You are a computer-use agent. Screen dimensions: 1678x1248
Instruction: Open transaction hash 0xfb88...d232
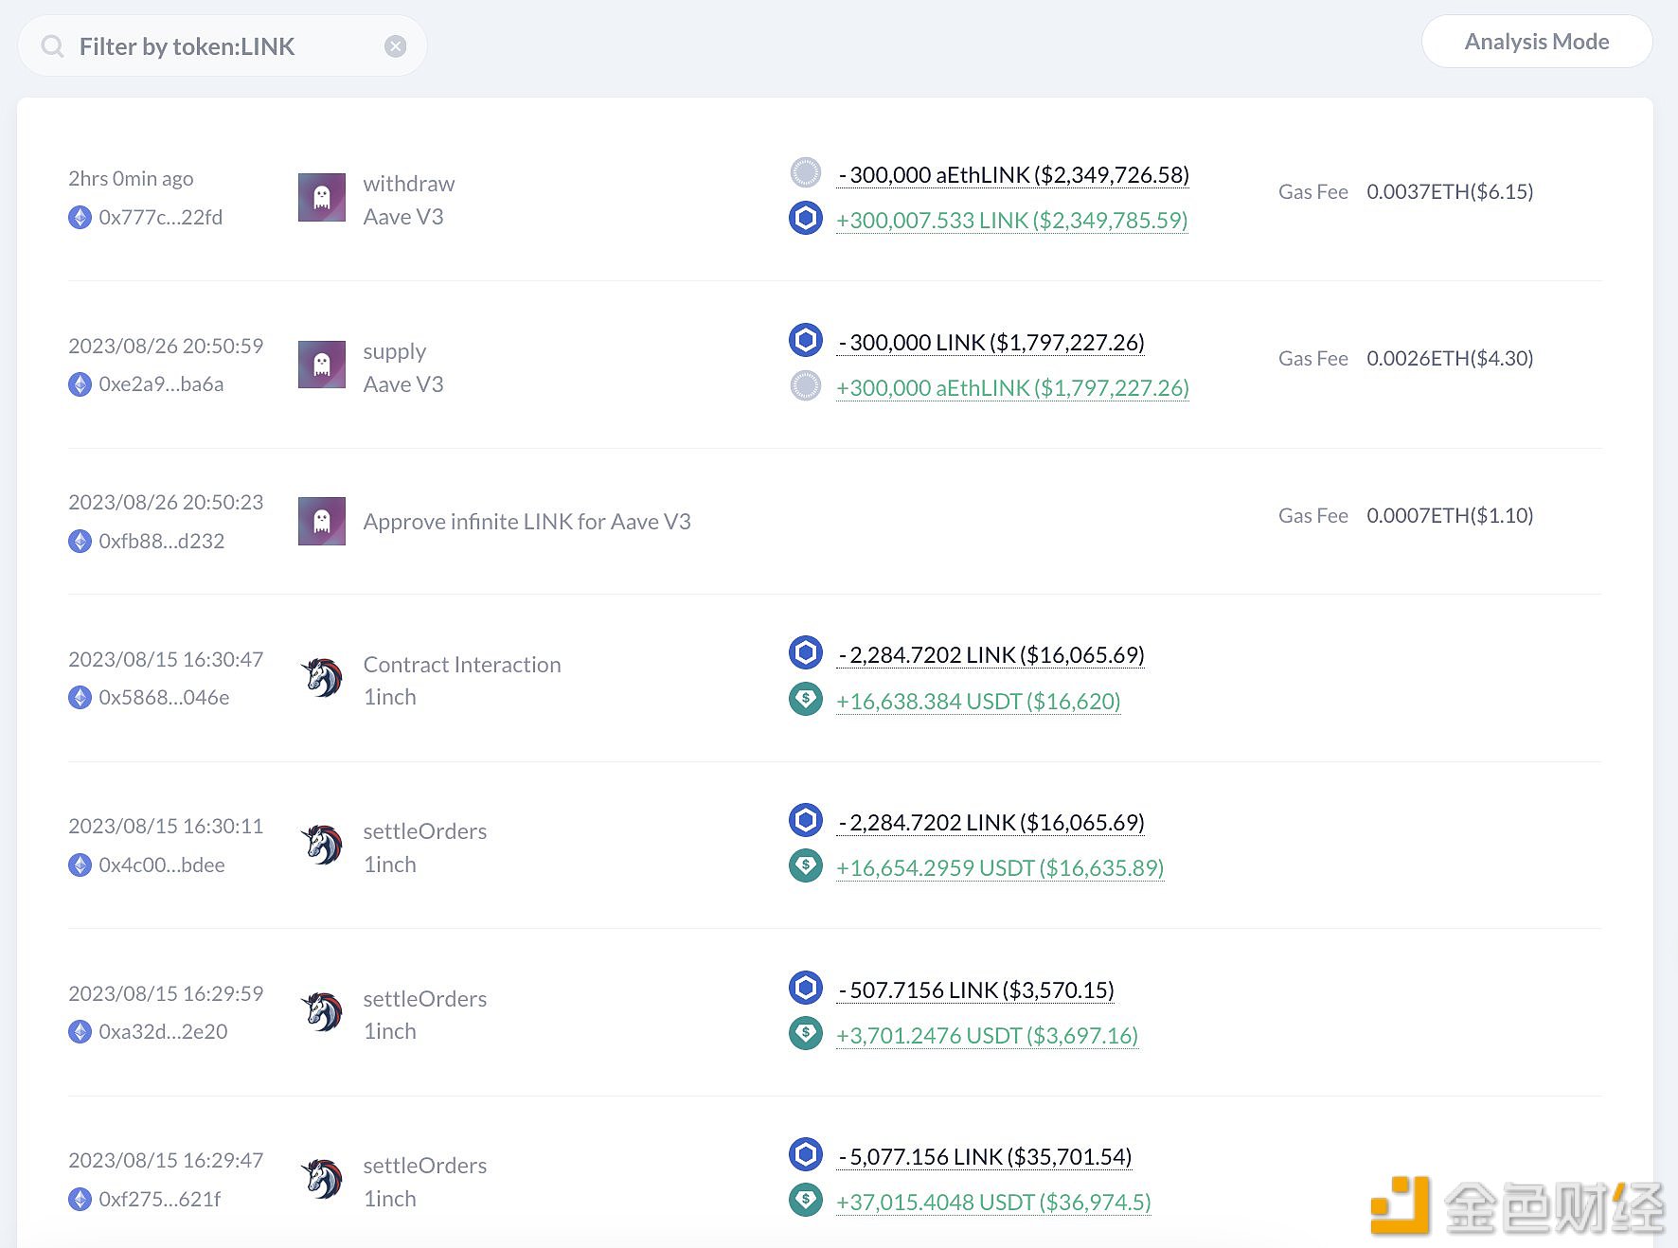point(162,542)
